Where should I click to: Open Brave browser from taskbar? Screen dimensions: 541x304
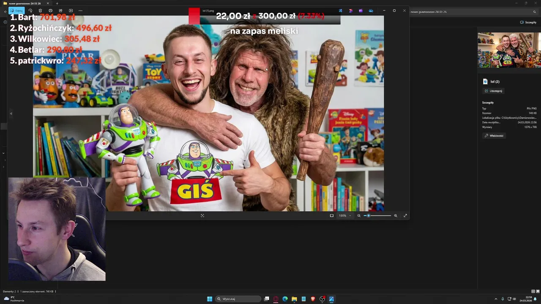click(313, 299)
